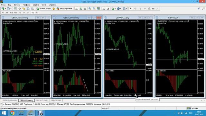Open the Strategy Tester icon
The image size is (206, 116).
point(32,9)
